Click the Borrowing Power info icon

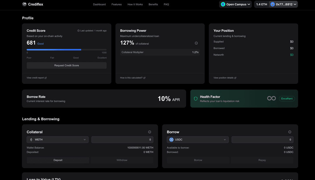[x=196, y=43]
